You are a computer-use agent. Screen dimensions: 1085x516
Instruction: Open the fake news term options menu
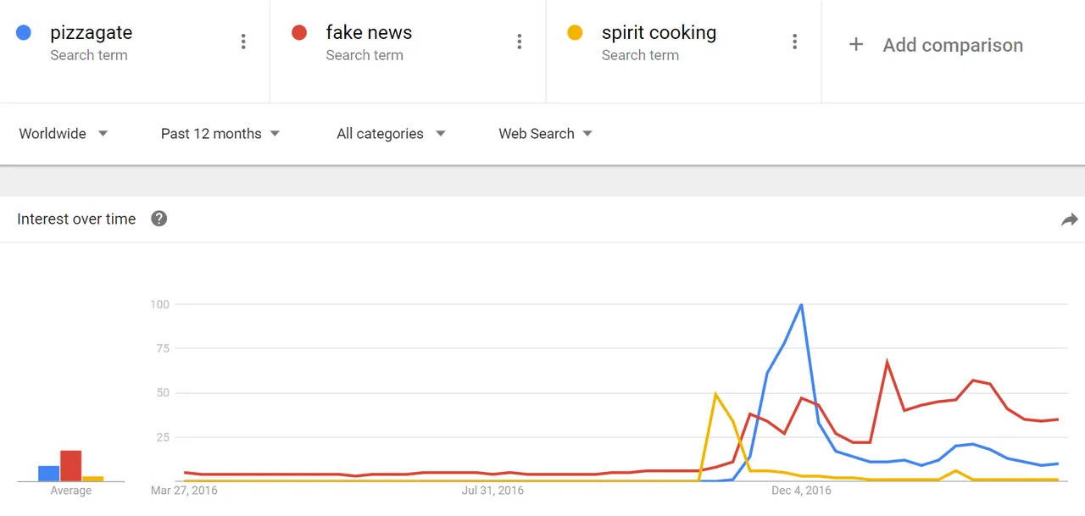(519, 42)
